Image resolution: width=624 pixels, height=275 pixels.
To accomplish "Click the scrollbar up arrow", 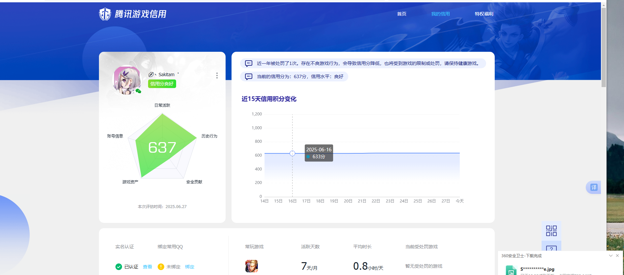I will click(604, 5).
